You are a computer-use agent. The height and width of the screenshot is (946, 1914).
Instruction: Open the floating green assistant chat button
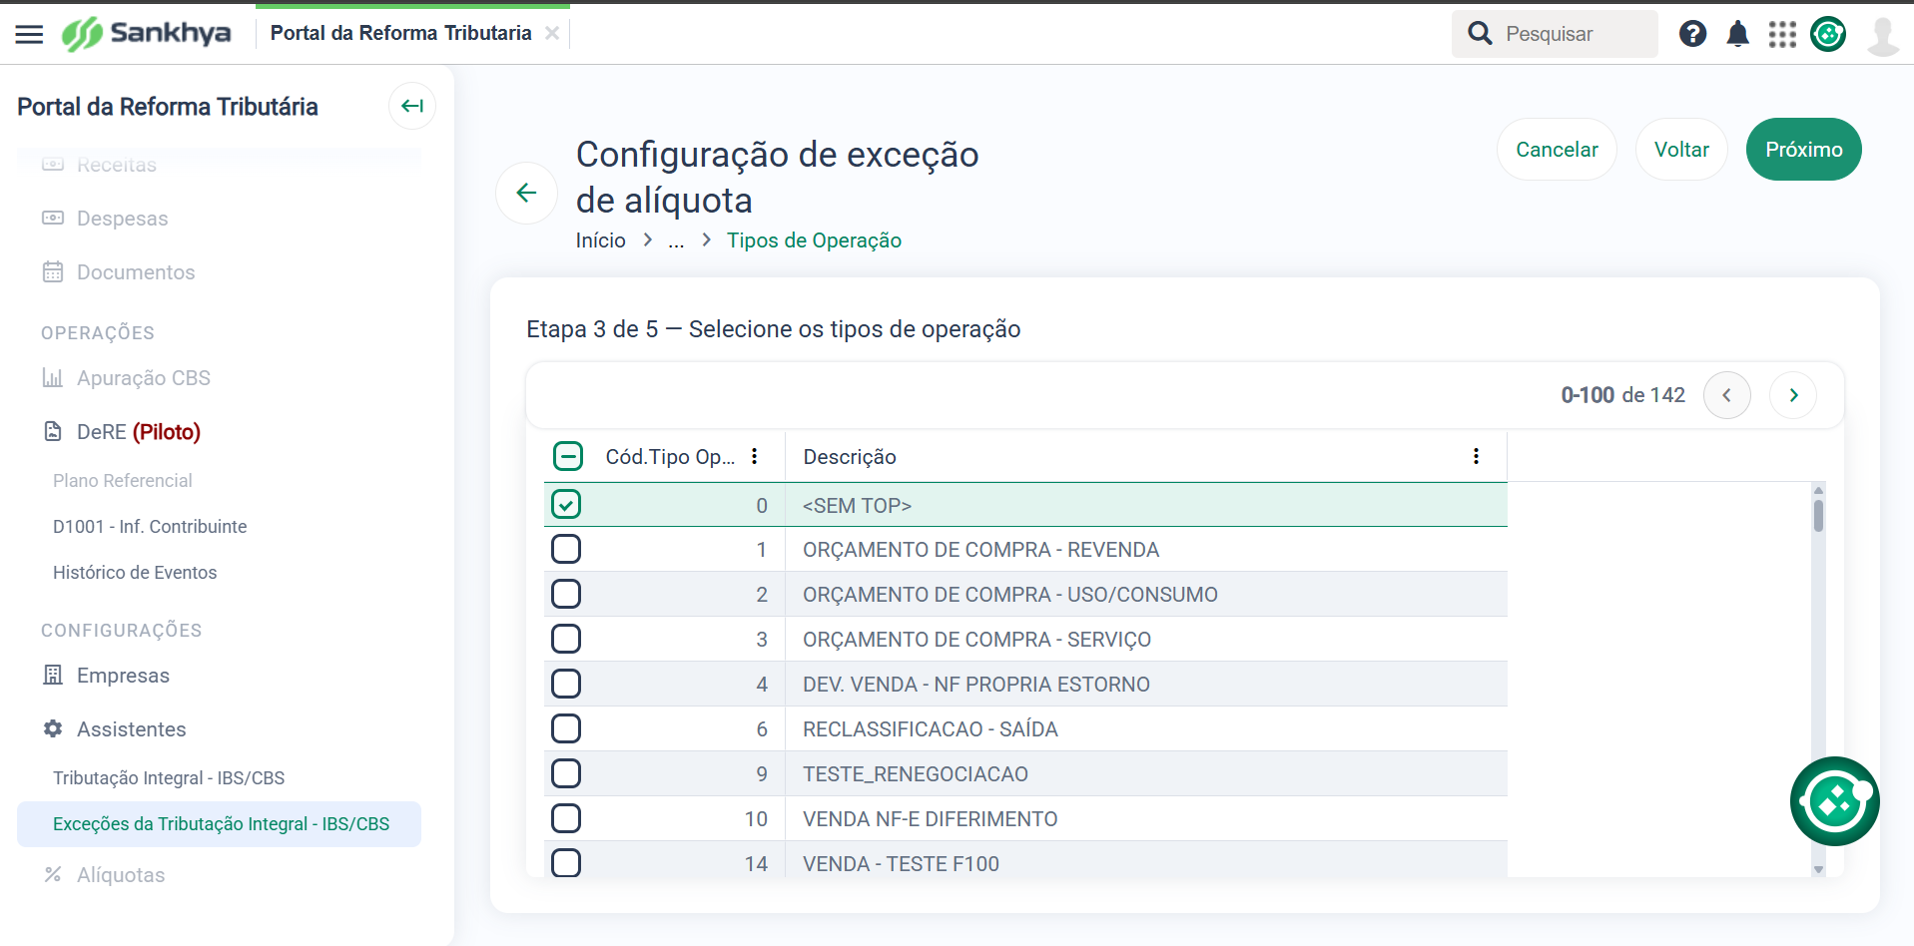pyautogui.click(x=1834, y=801)
